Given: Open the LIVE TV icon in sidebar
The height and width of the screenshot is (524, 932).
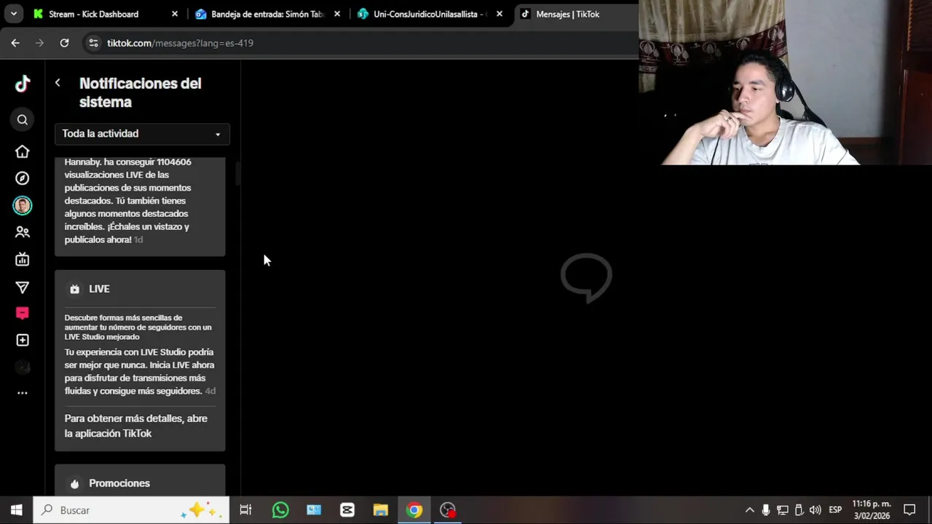Looking at the screenshot, I should [23, 259].
